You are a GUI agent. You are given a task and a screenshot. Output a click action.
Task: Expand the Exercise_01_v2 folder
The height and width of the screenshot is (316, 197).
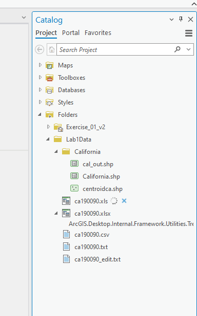coord(48,127)
